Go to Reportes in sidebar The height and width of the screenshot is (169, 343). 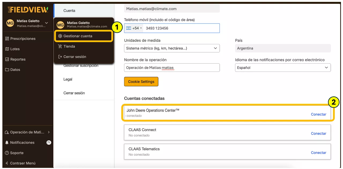(x=18, y=59)
